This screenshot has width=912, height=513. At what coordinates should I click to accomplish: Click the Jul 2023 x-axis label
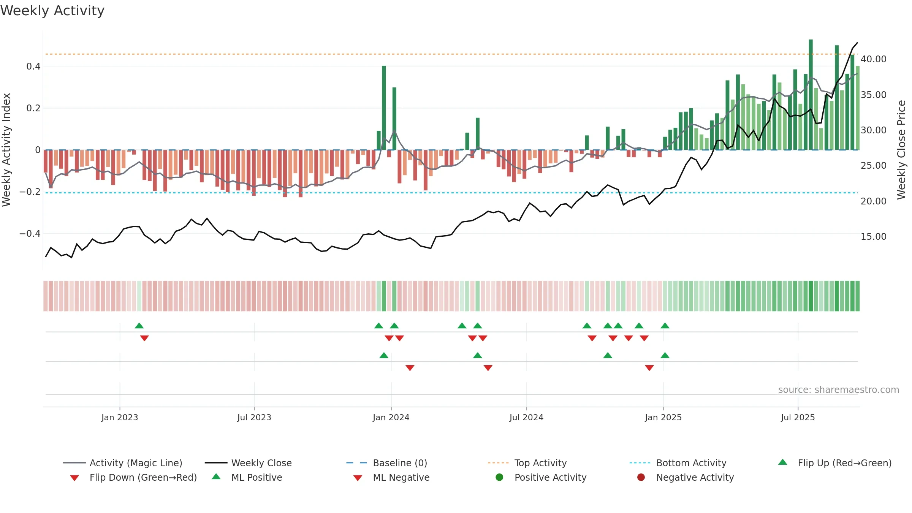click(x=254, y=418)
